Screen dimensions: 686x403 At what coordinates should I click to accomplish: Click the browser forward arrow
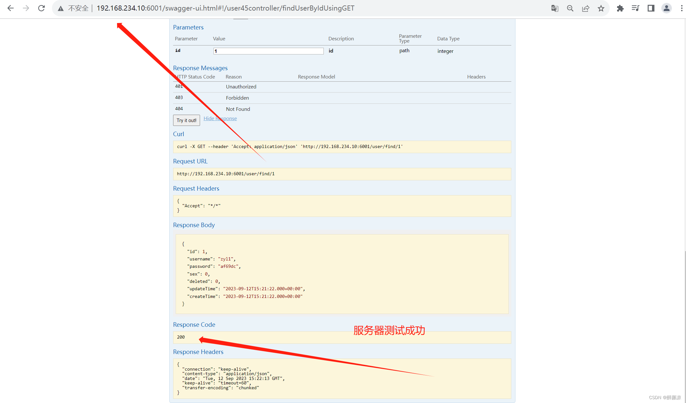click(26, 8)
